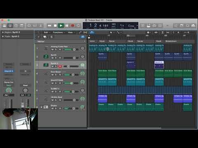Click the tempo display in LCD
This screenshot has height=148, width=198.
[x=113, y=25]
